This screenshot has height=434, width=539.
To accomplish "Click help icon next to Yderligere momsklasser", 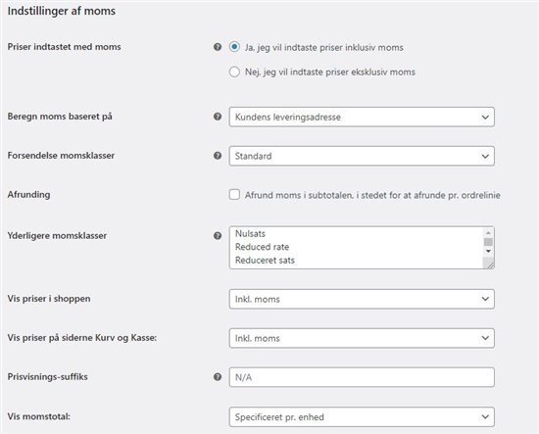I will click(218, 236).
